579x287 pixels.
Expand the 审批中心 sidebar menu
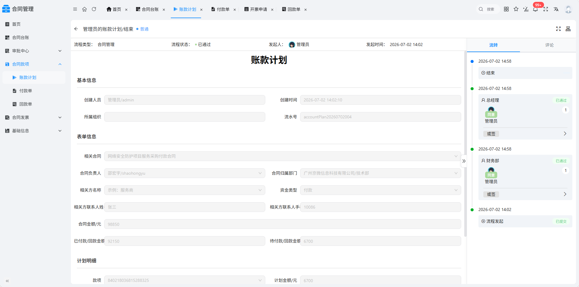(33, 51)
